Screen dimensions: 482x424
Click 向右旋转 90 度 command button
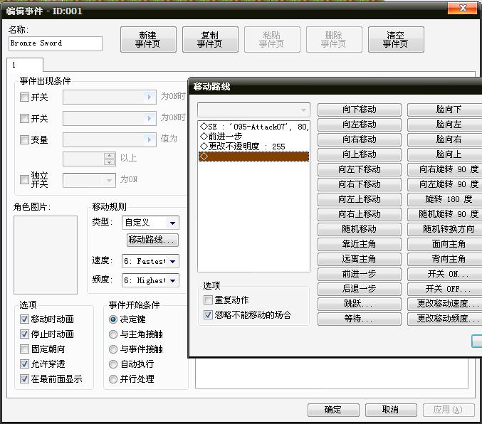point(445,169)
